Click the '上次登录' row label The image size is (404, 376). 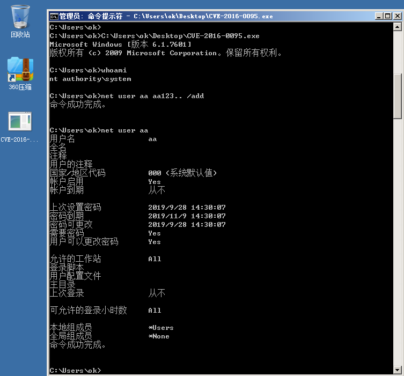pos(67,293)
